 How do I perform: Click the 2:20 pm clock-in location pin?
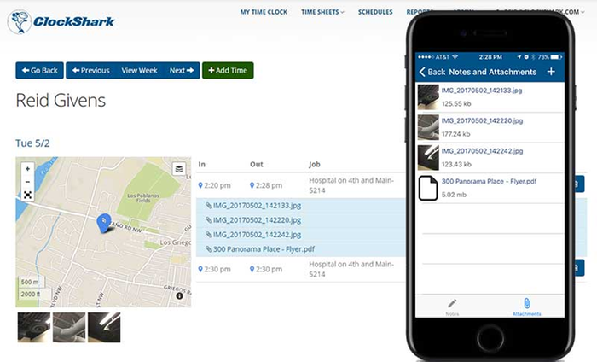pos(200,185)
